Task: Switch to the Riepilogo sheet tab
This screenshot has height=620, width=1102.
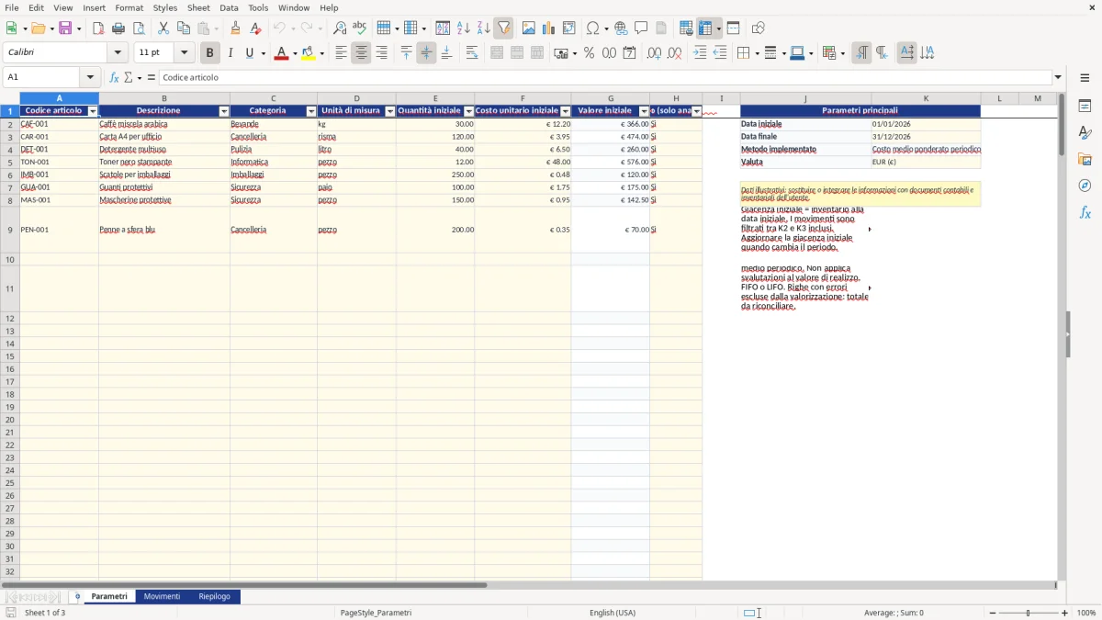Action: click(x=215, y=596)
